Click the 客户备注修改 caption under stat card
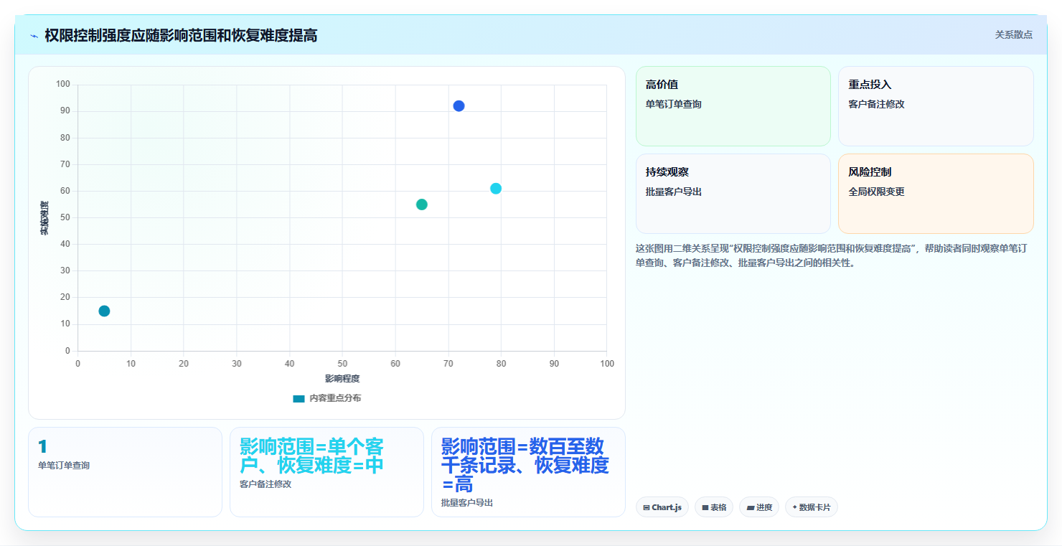 tap(265, 484)
